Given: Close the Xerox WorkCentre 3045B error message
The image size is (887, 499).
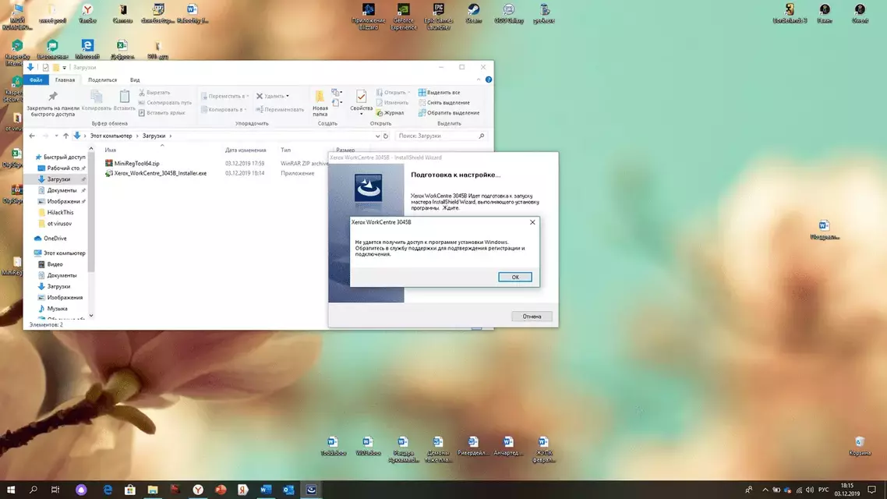Looking at the screenshot, I should click(x=532, y=222).
